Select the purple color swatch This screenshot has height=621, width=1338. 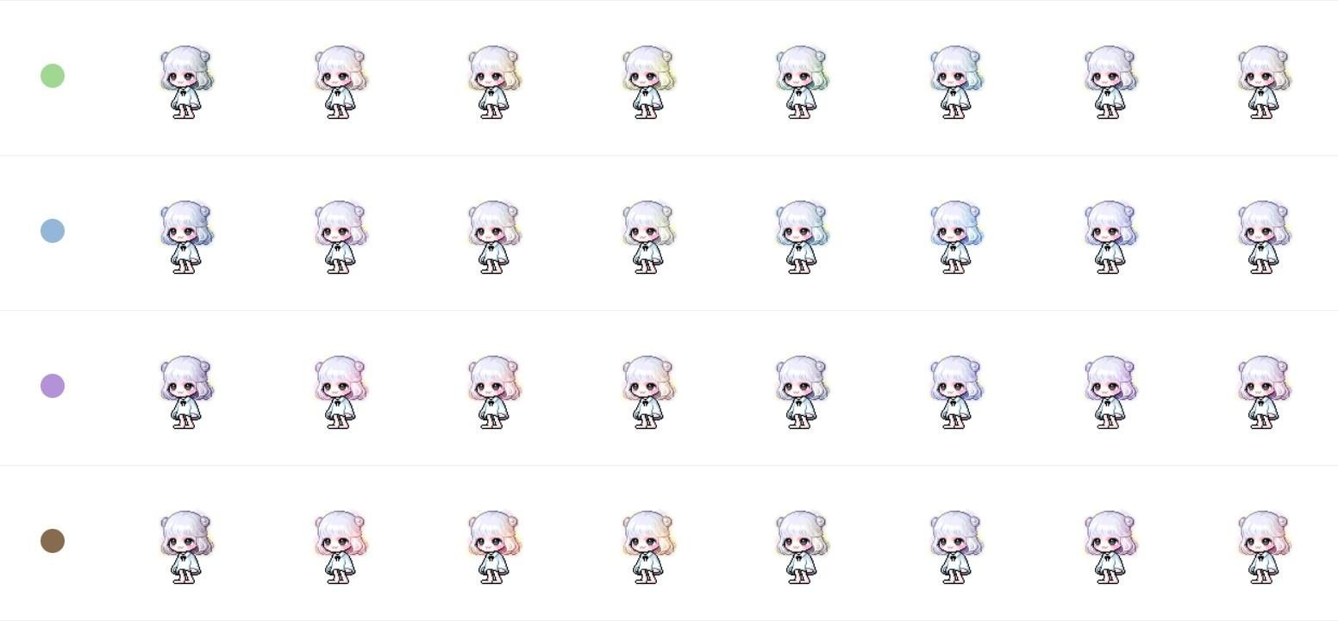pos(53,386)
